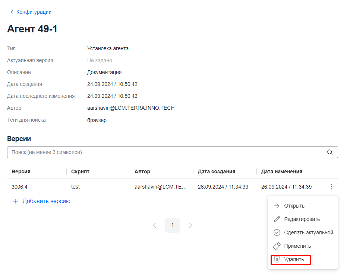Click the trash icon next to Удалить

tap(277, 259)
